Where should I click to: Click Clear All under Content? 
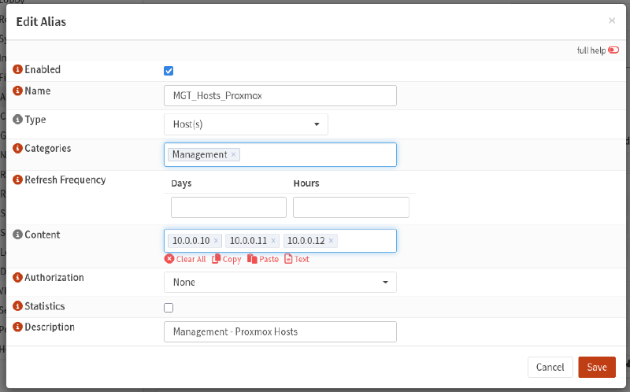click(x=185, y=259)
